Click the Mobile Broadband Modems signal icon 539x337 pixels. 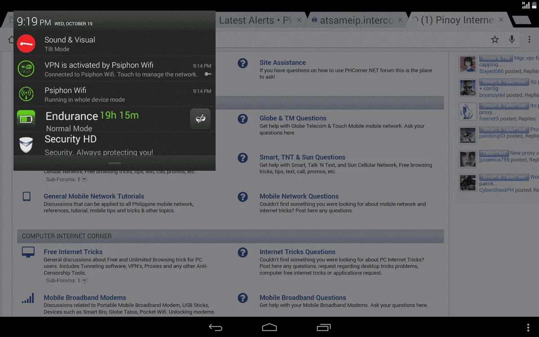(x=28, y=298)
